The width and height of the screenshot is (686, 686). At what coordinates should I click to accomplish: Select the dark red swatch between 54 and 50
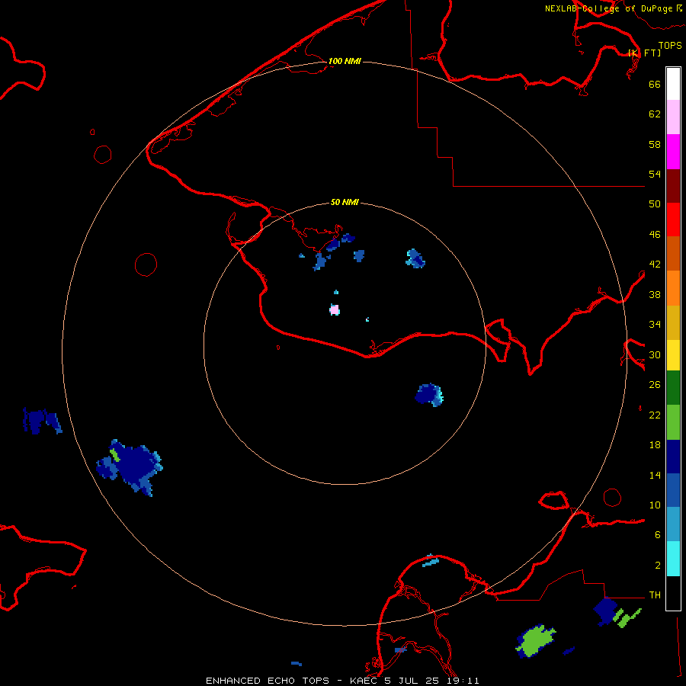click(x=673, y=185)
